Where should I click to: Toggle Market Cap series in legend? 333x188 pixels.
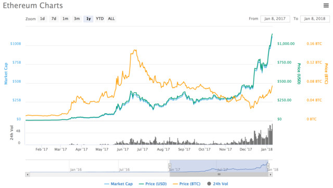pos(119,184)
